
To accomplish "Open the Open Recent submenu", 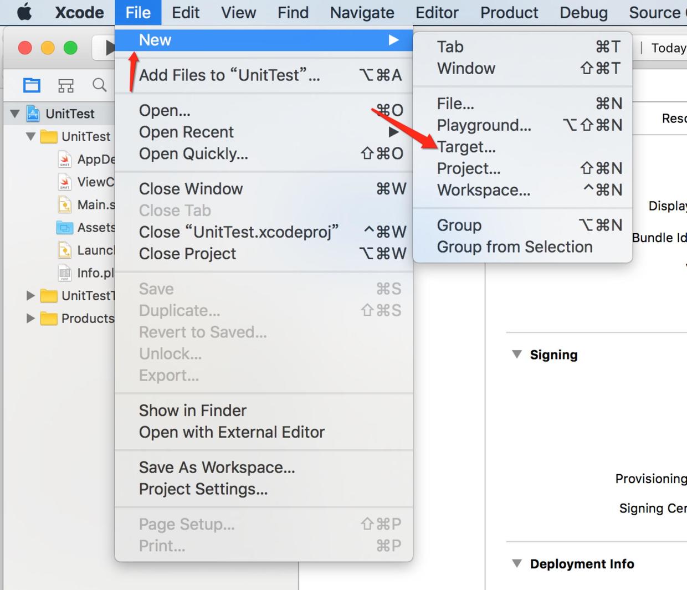I will (186, 132).
